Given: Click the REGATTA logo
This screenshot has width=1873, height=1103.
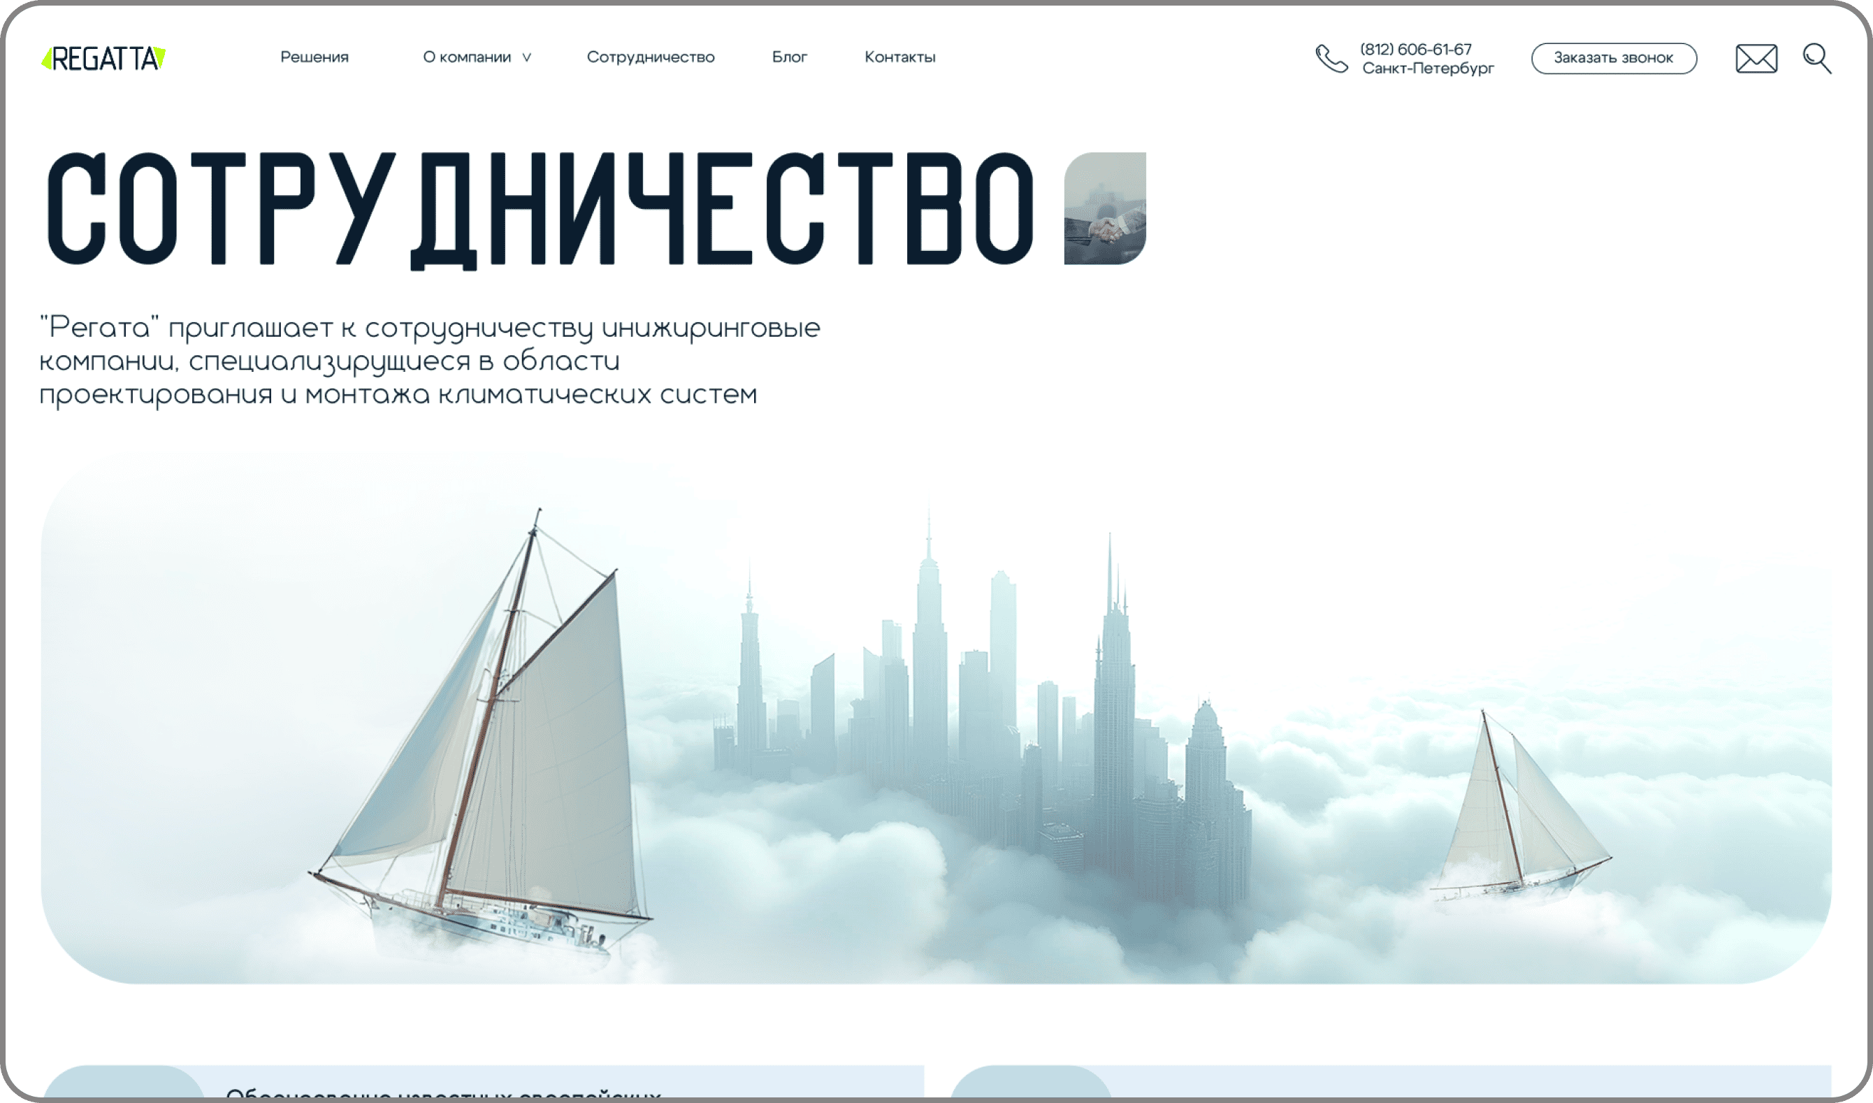Looking at the screenshot, I should click(103, 58).
